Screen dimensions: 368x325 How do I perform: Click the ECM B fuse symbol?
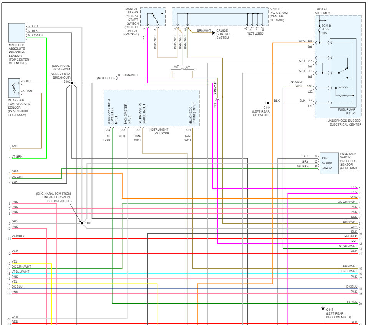320,29
